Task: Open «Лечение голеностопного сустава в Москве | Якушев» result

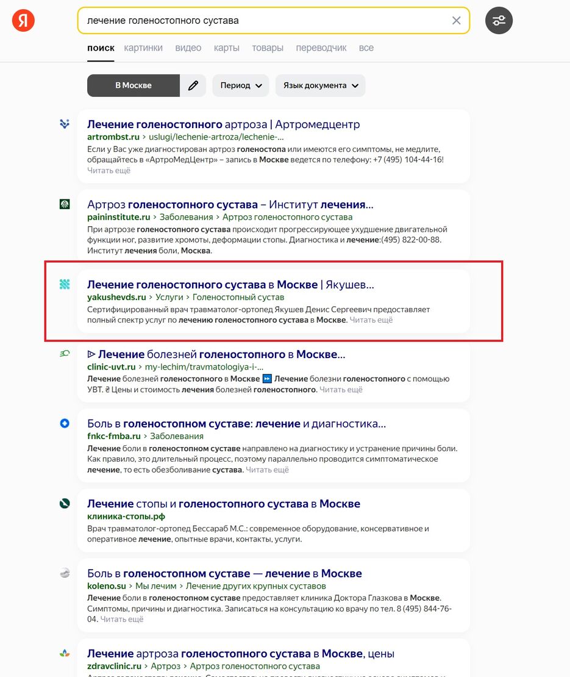Action: [230, 285]
